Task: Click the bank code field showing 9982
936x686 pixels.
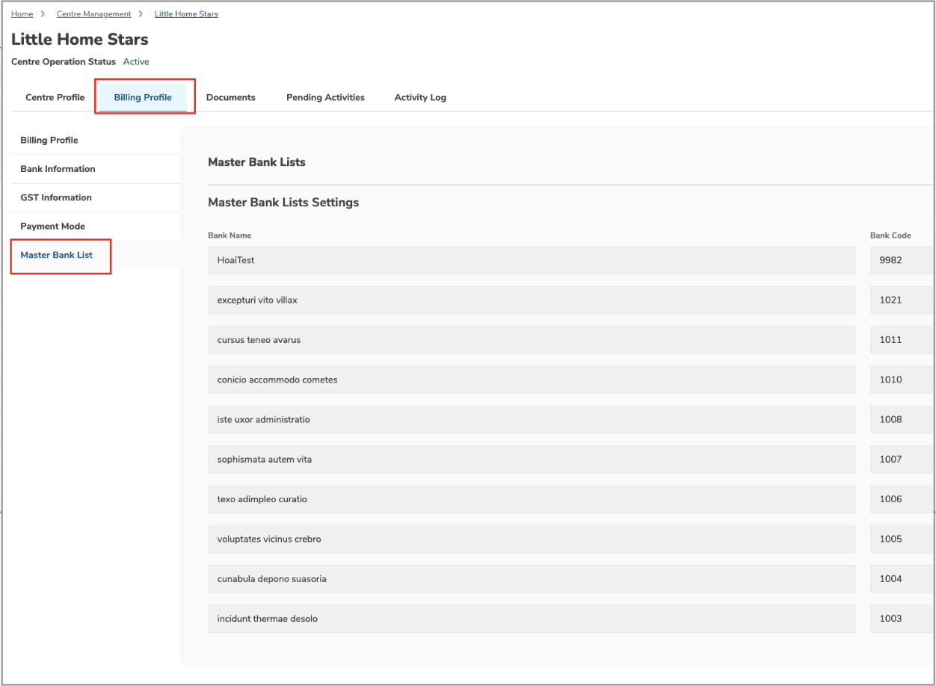Action: (x=902, y=261)
